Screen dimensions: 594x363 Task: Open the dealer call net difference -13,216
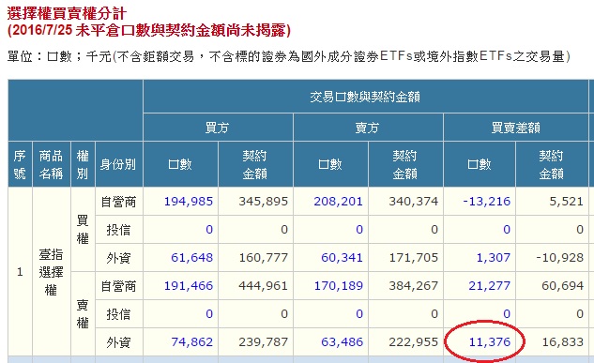click(486, 202)
